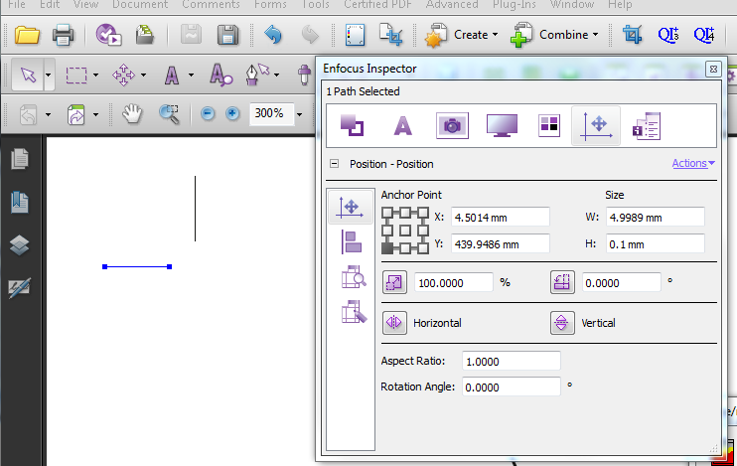Viewport: 737px width, 466px height.
Task: Collapse the Position - Position section
Action: 334,164
